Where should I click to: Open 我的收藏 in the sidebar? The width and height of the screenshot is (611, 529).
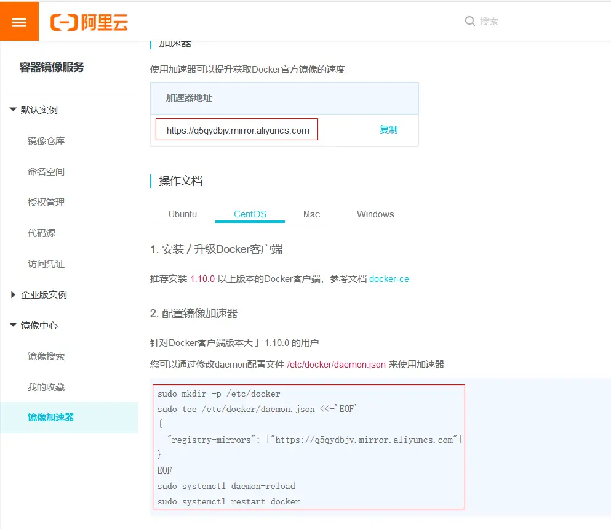click(x=46, y=387)
